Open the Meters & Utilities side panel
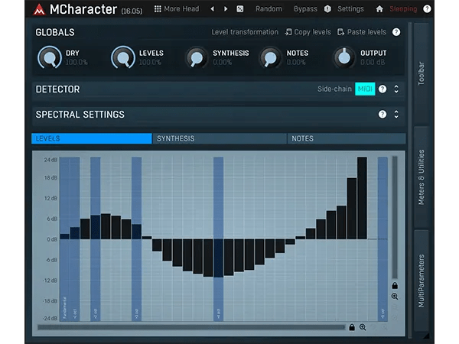 pyautogui.click(x=422, y=177)
